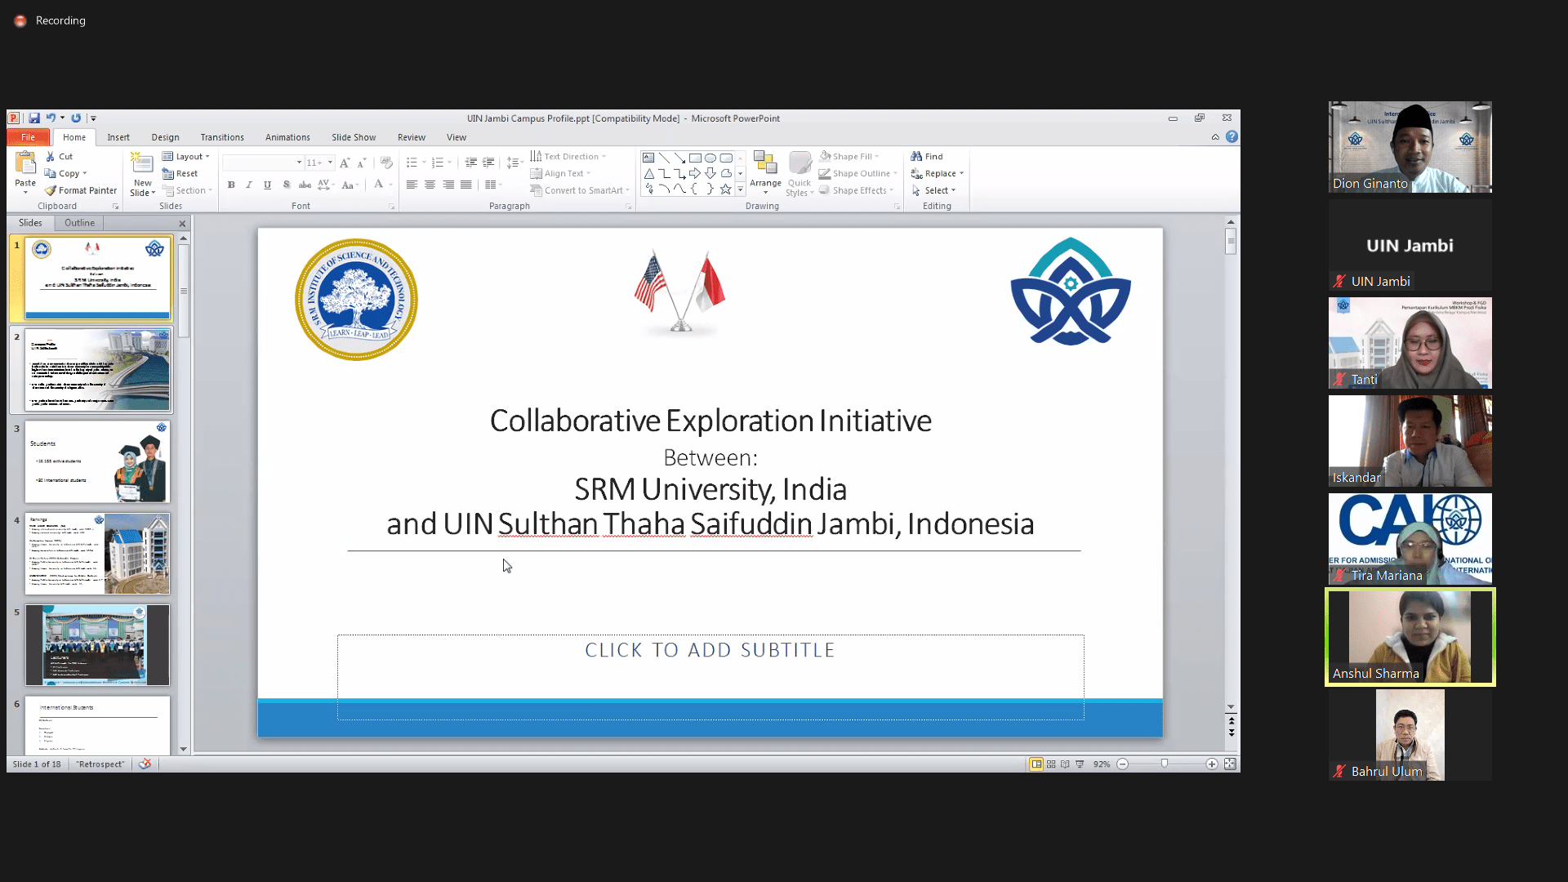Increase font size with grow font icon
Image resolution: width=1568 pixels, height=882 pixels.
tap(345, 163)
